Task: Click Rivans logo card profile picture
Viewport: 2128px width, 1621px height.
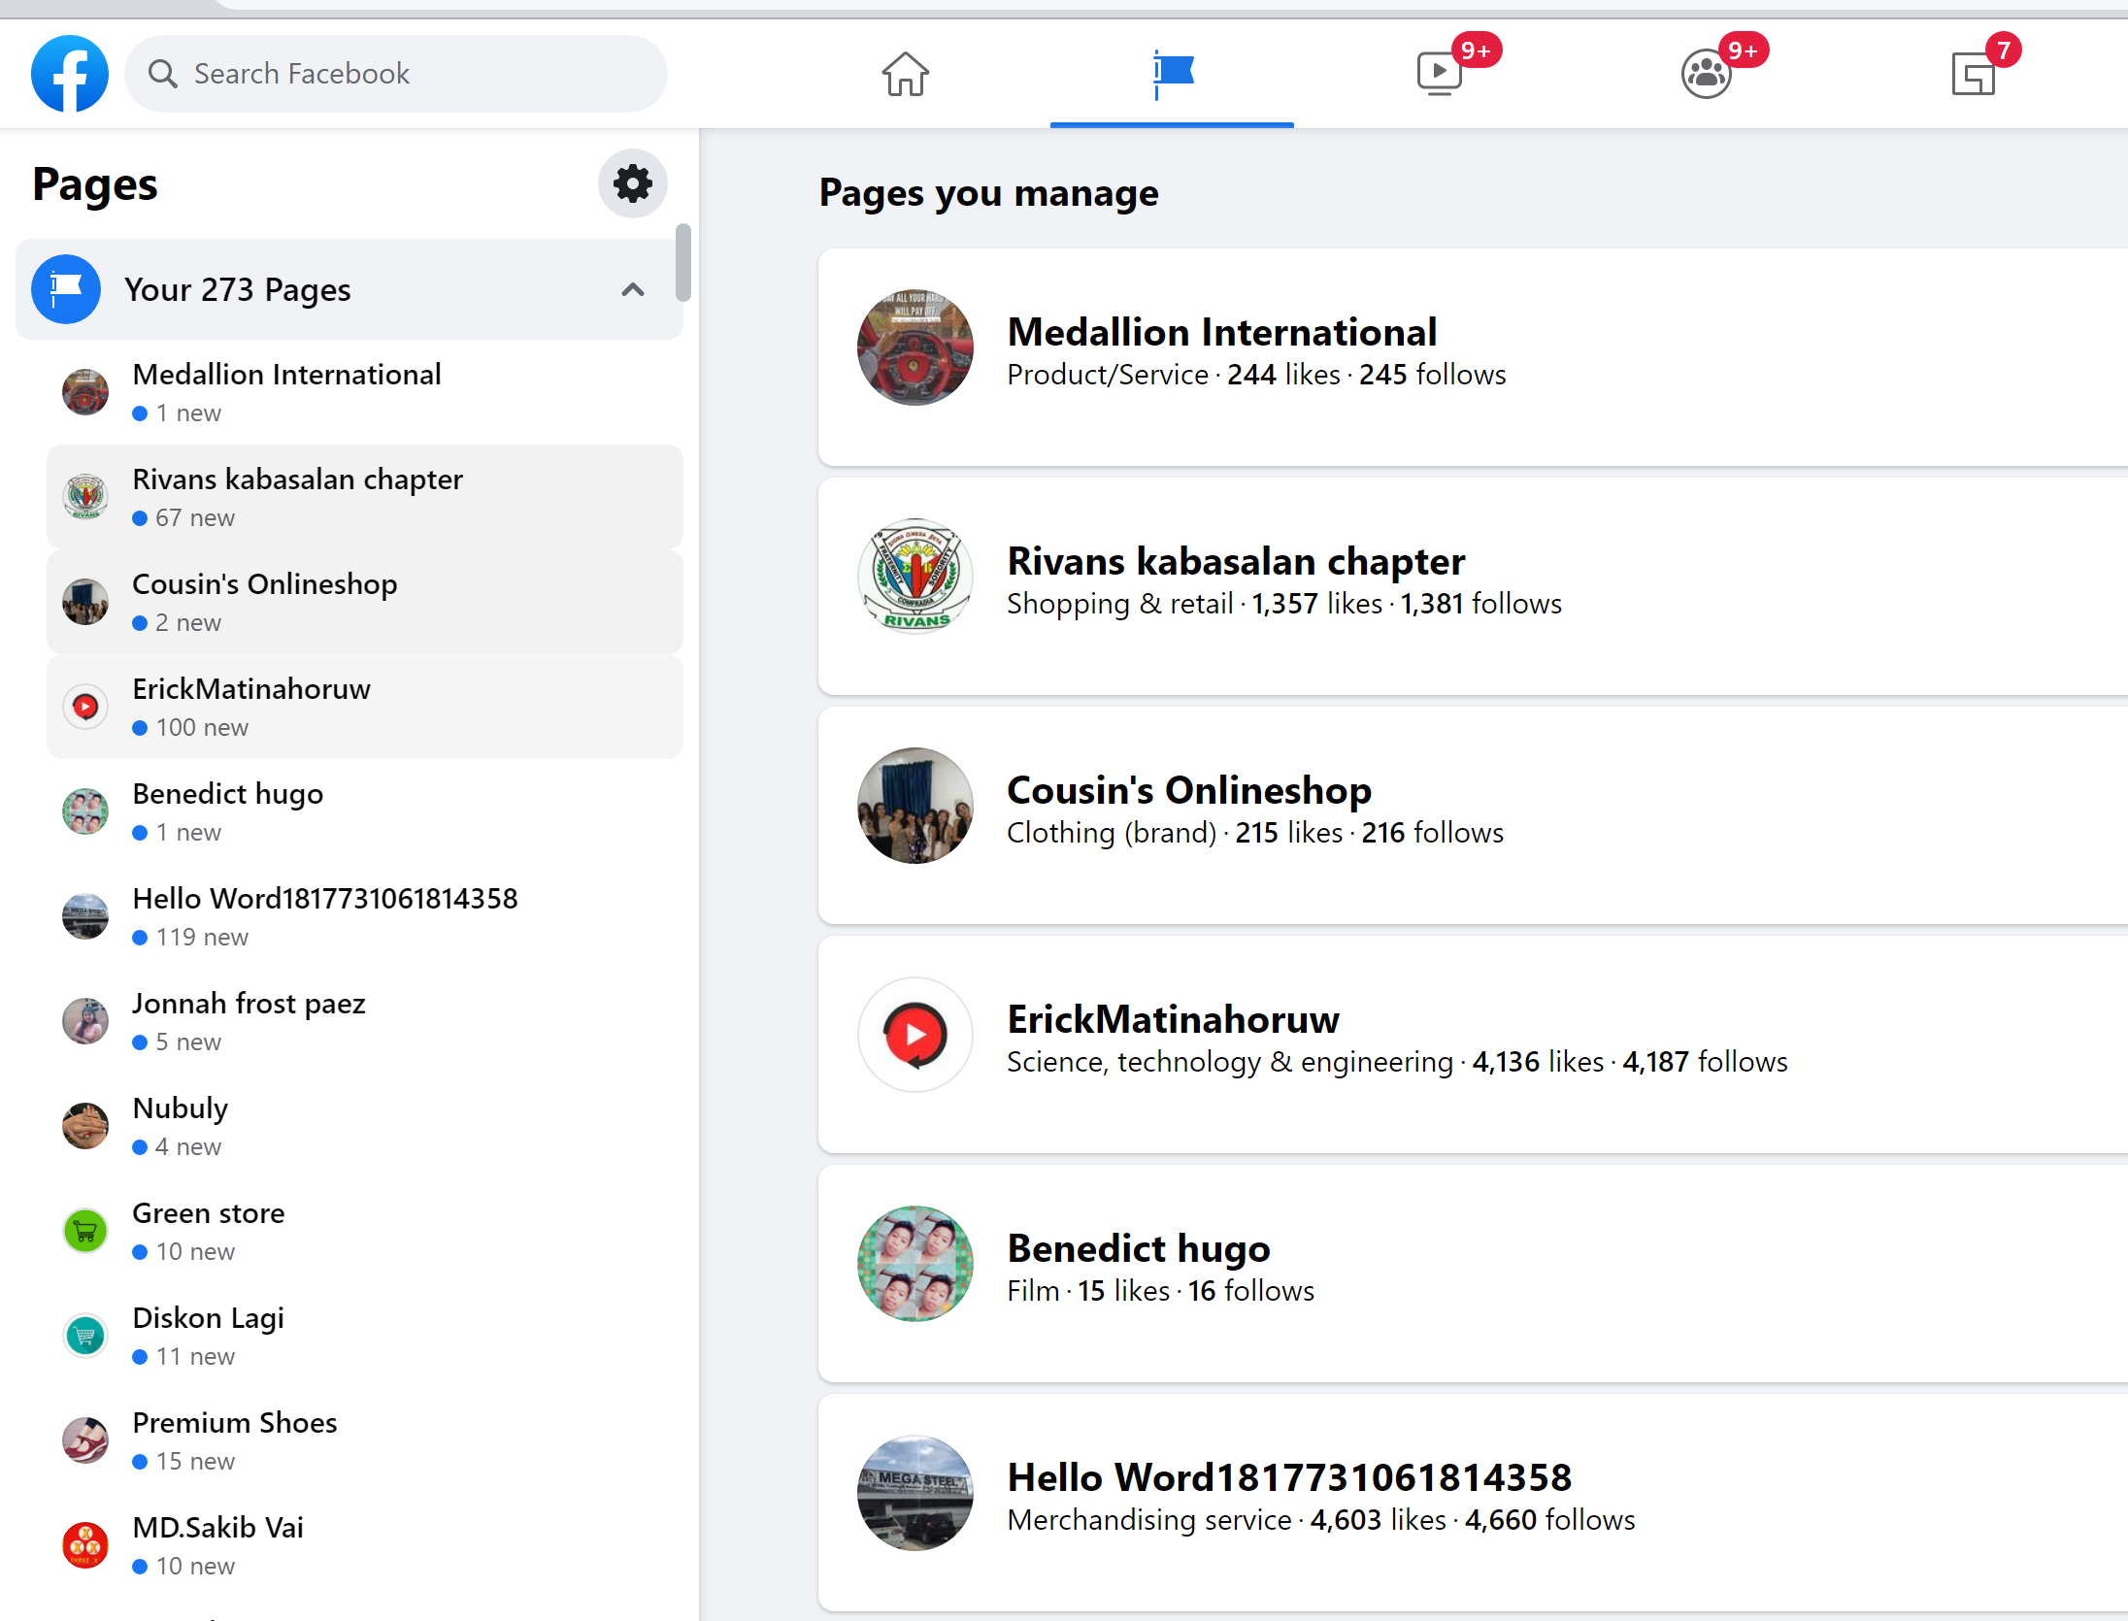Action: [915, 577]
